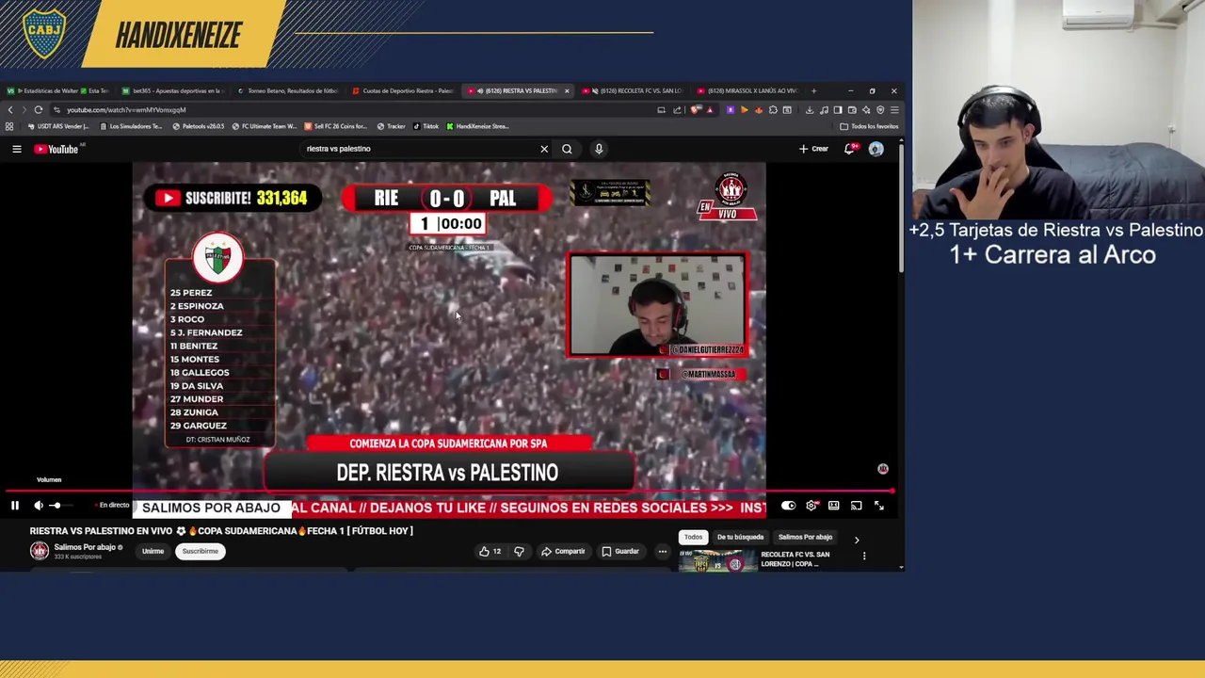Screen dimensions: 1205x678
Task: Open the Crear upload menu
Action: click(x=813, y=149)
